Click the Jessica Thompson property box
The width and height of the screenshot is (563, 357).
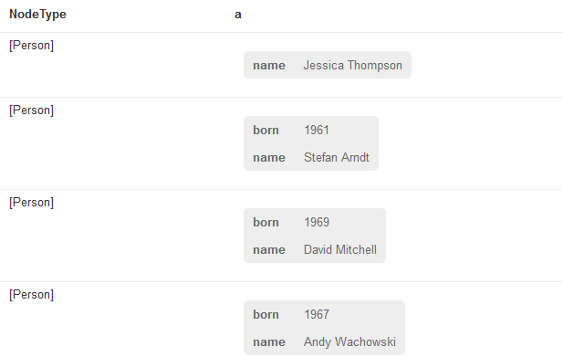pos(328,65)
